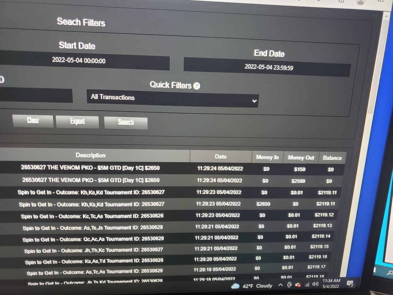Image resolution: width=393 pixels, height=295 pixels.
Task: Click the Quick Filters help question mark icon
Action: (196, 86)
